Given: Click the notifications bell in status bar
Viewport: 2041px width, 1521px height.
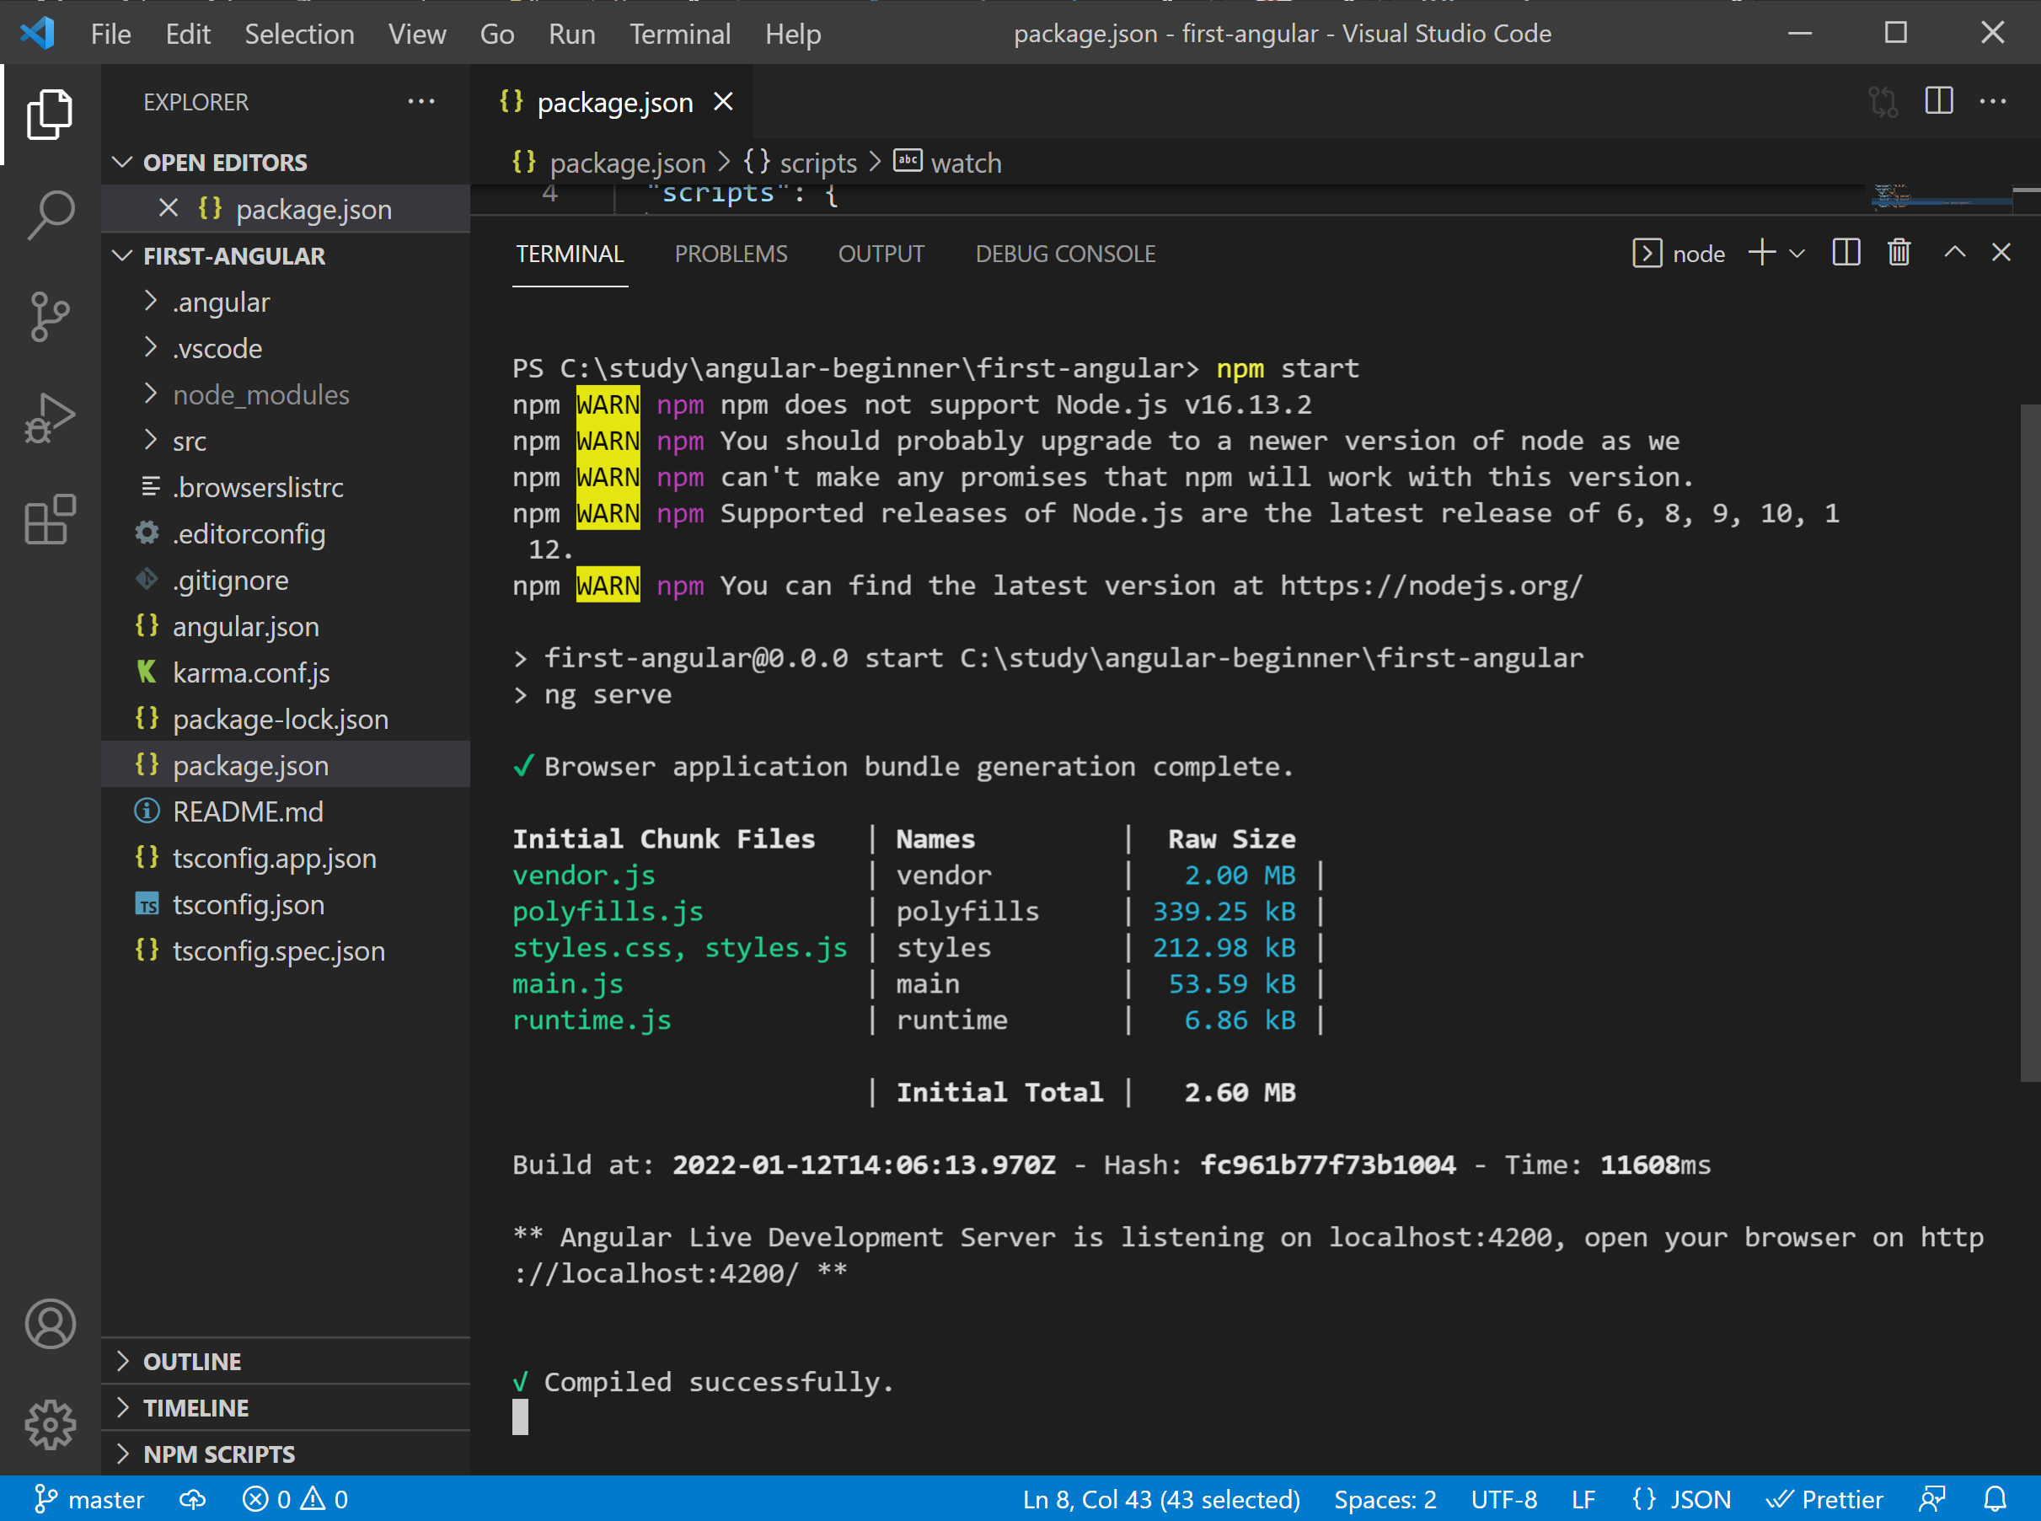Looking at the screenshot, I should pyautogui.click(x=1995, y=1500).
